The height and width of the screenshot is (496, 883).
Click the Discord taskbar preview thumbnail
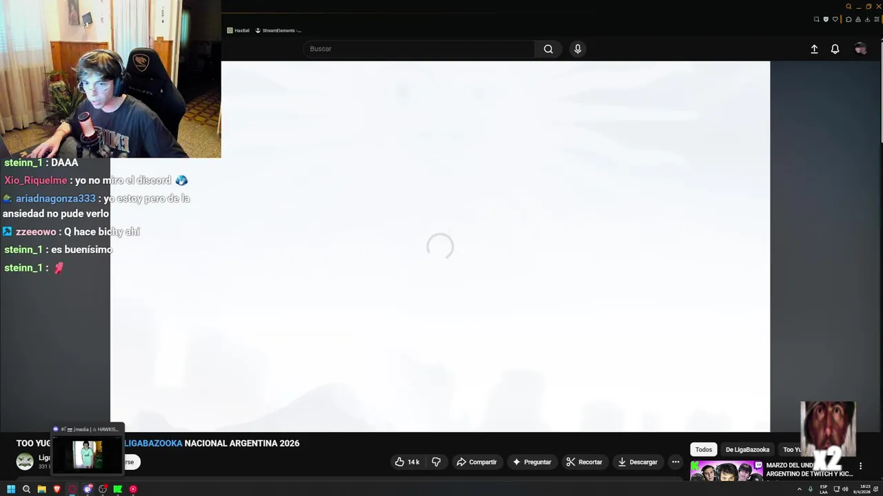[x=88, y=455]
